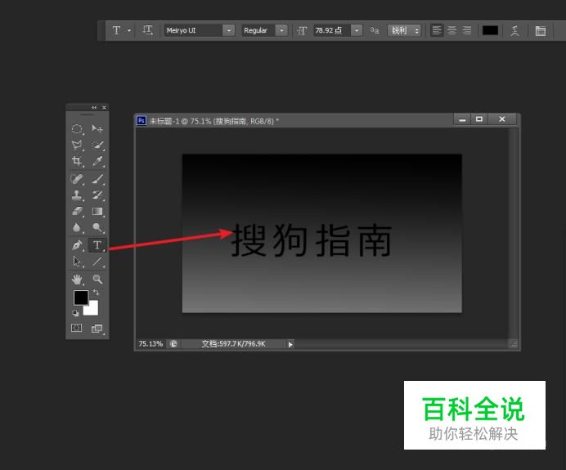Toggle character and paragraph panels
Viewport: 566px width, 470px height.
point(540,31)
